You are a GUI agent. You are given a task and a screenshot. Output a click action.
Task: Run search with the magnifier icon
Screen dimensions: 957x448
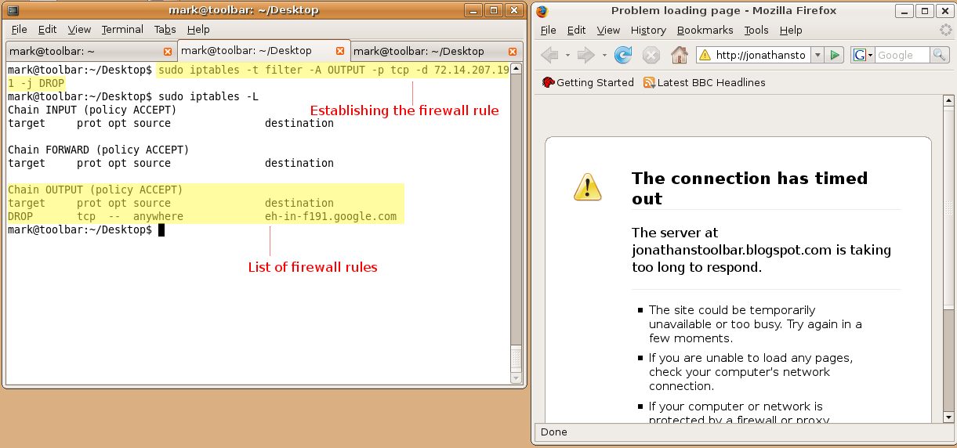tap(939, 55)
